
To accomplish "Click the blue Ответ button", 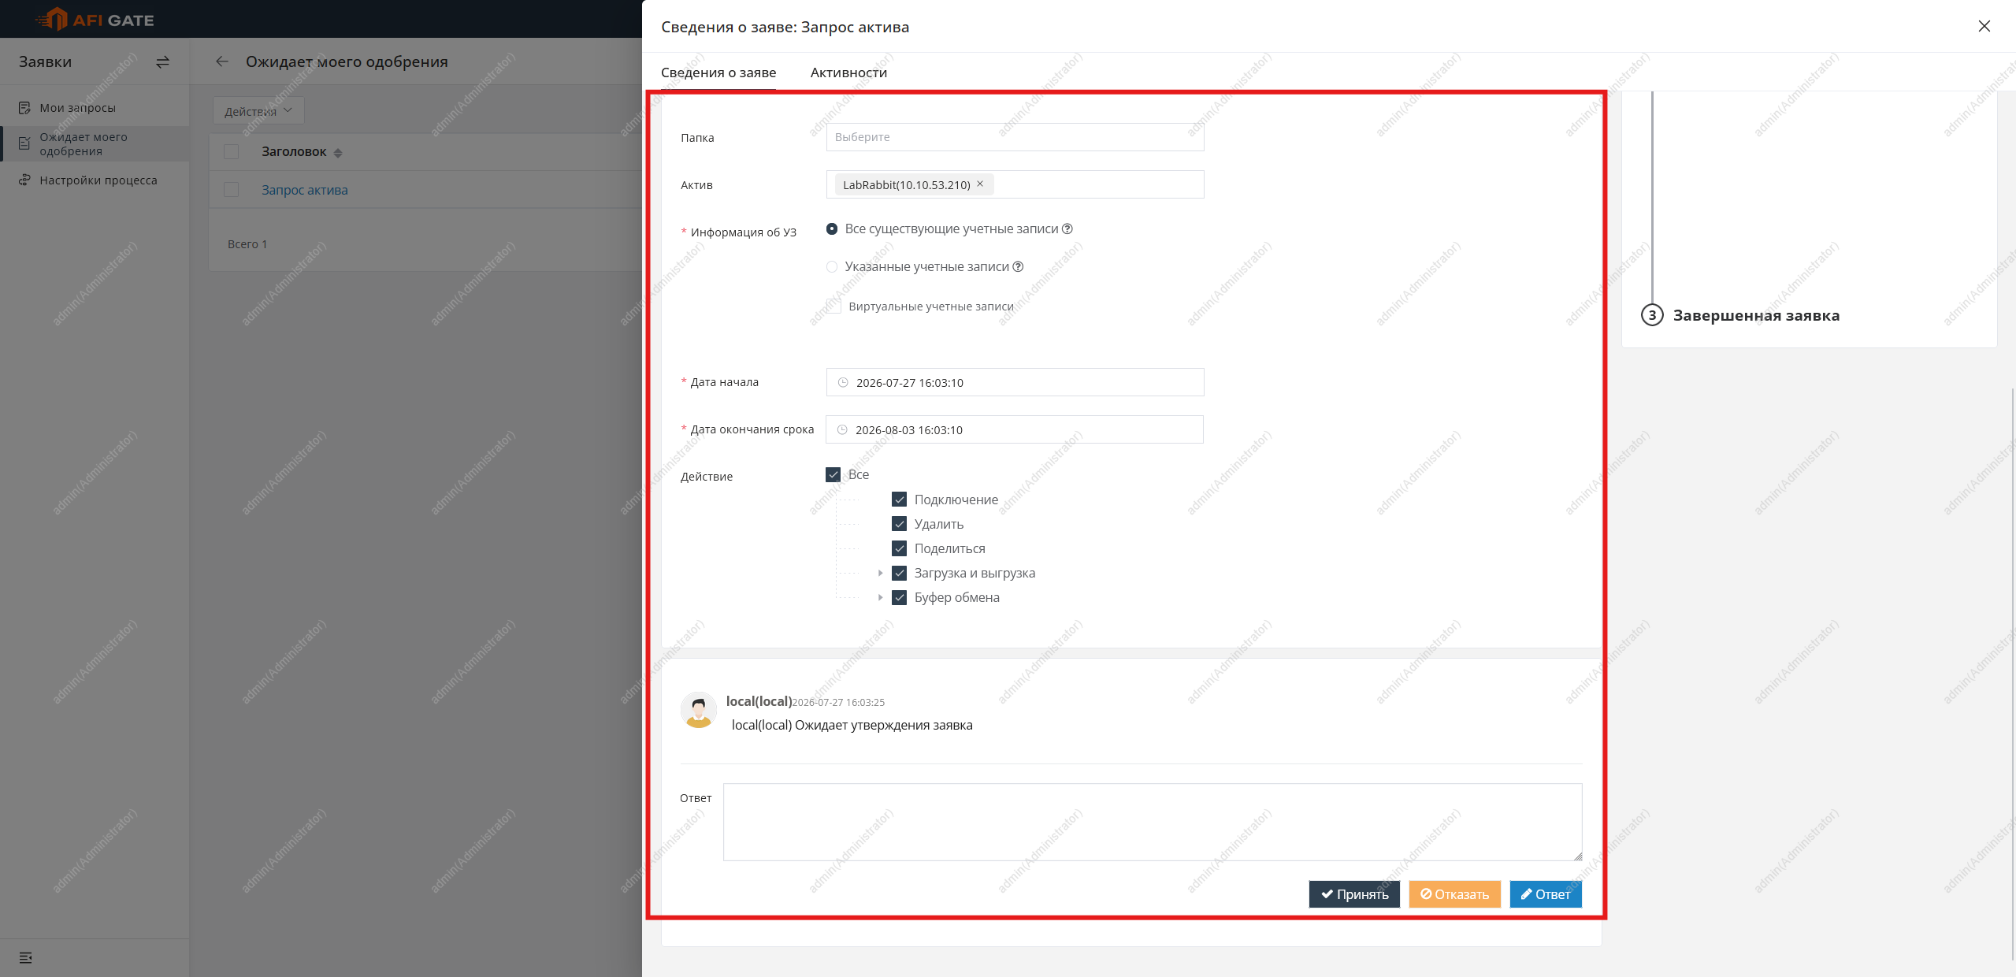I will tap(1545, 894).
